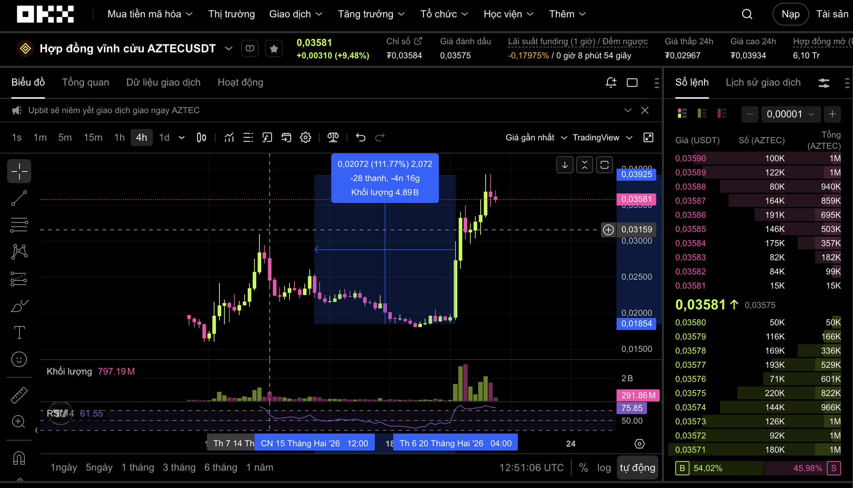Open the indicators chart icon
Screen dimensions: 853x488
229,137
